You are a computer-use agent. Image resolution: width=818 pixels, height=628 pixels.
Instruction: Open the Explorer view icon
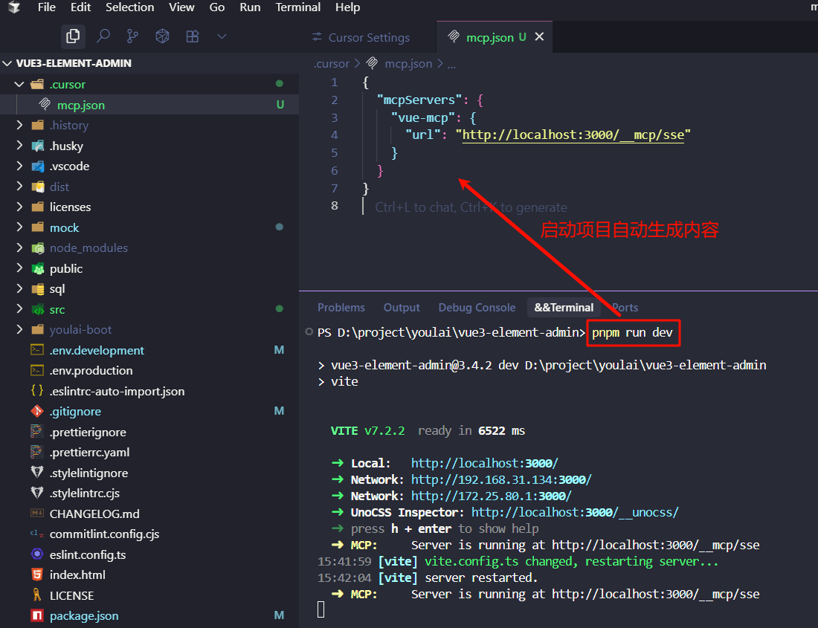[73, 36]
